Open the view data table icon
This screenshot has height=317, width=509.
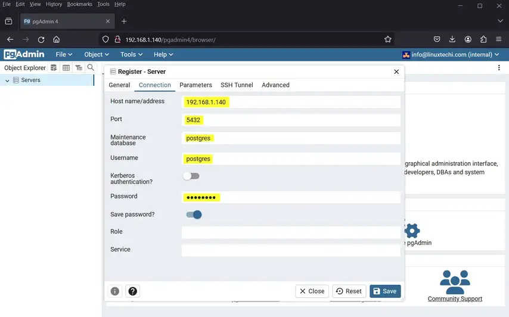[x=66, y=68]
